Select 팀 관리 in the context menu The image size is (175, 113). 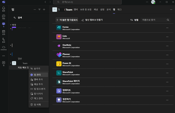pyautogui.click(x=39, y=75)
